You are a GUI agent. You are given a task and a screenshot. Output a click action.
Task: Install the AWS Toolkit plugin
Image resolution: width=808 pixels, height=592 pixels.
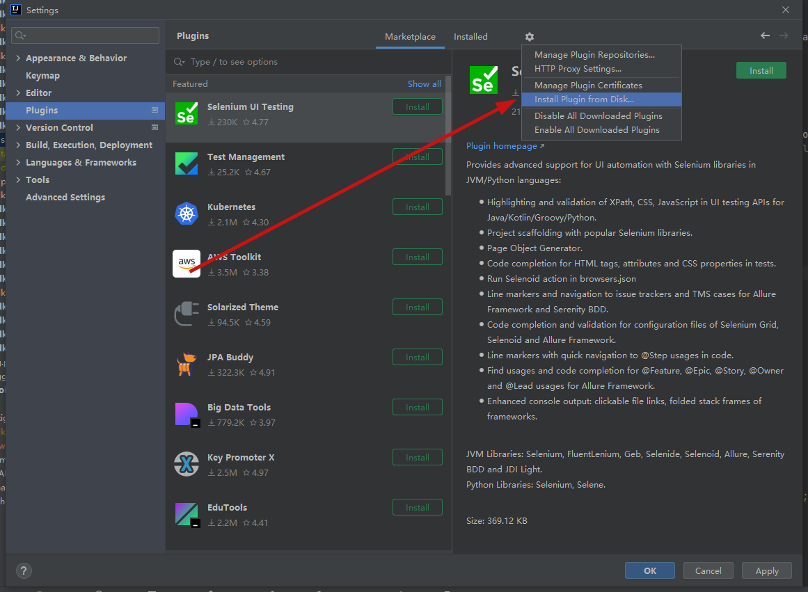(418, 257)
